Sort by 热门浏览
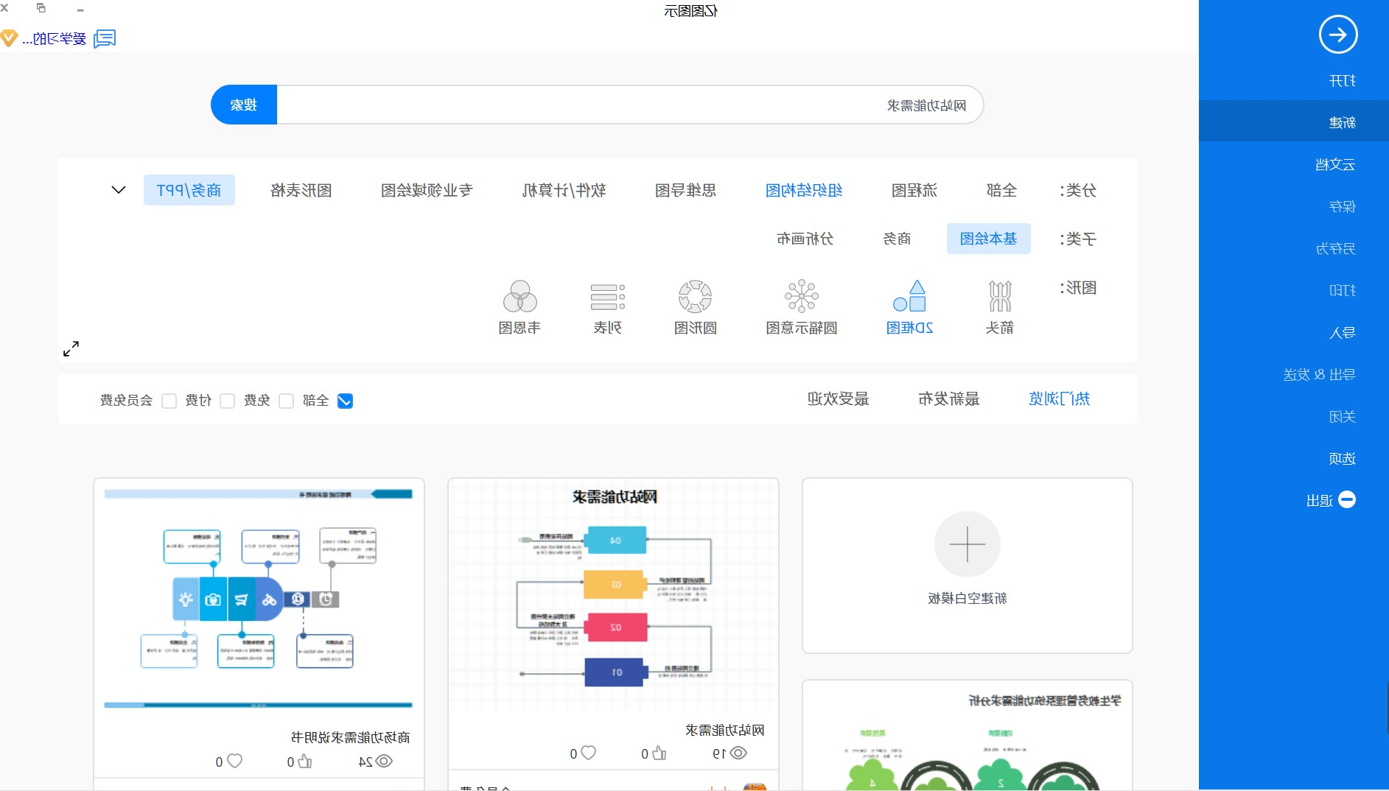The width and height of the screenshot is (1389, 791). pyautogui.click(x=1059, y=398)
